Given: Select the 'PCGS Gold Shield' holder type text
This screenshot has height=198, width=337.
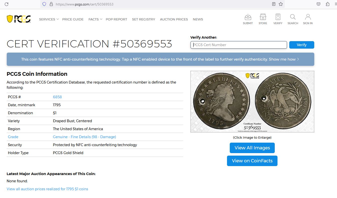Looking at the screenshot, I should pyautogui.click(x=68, y=153).
